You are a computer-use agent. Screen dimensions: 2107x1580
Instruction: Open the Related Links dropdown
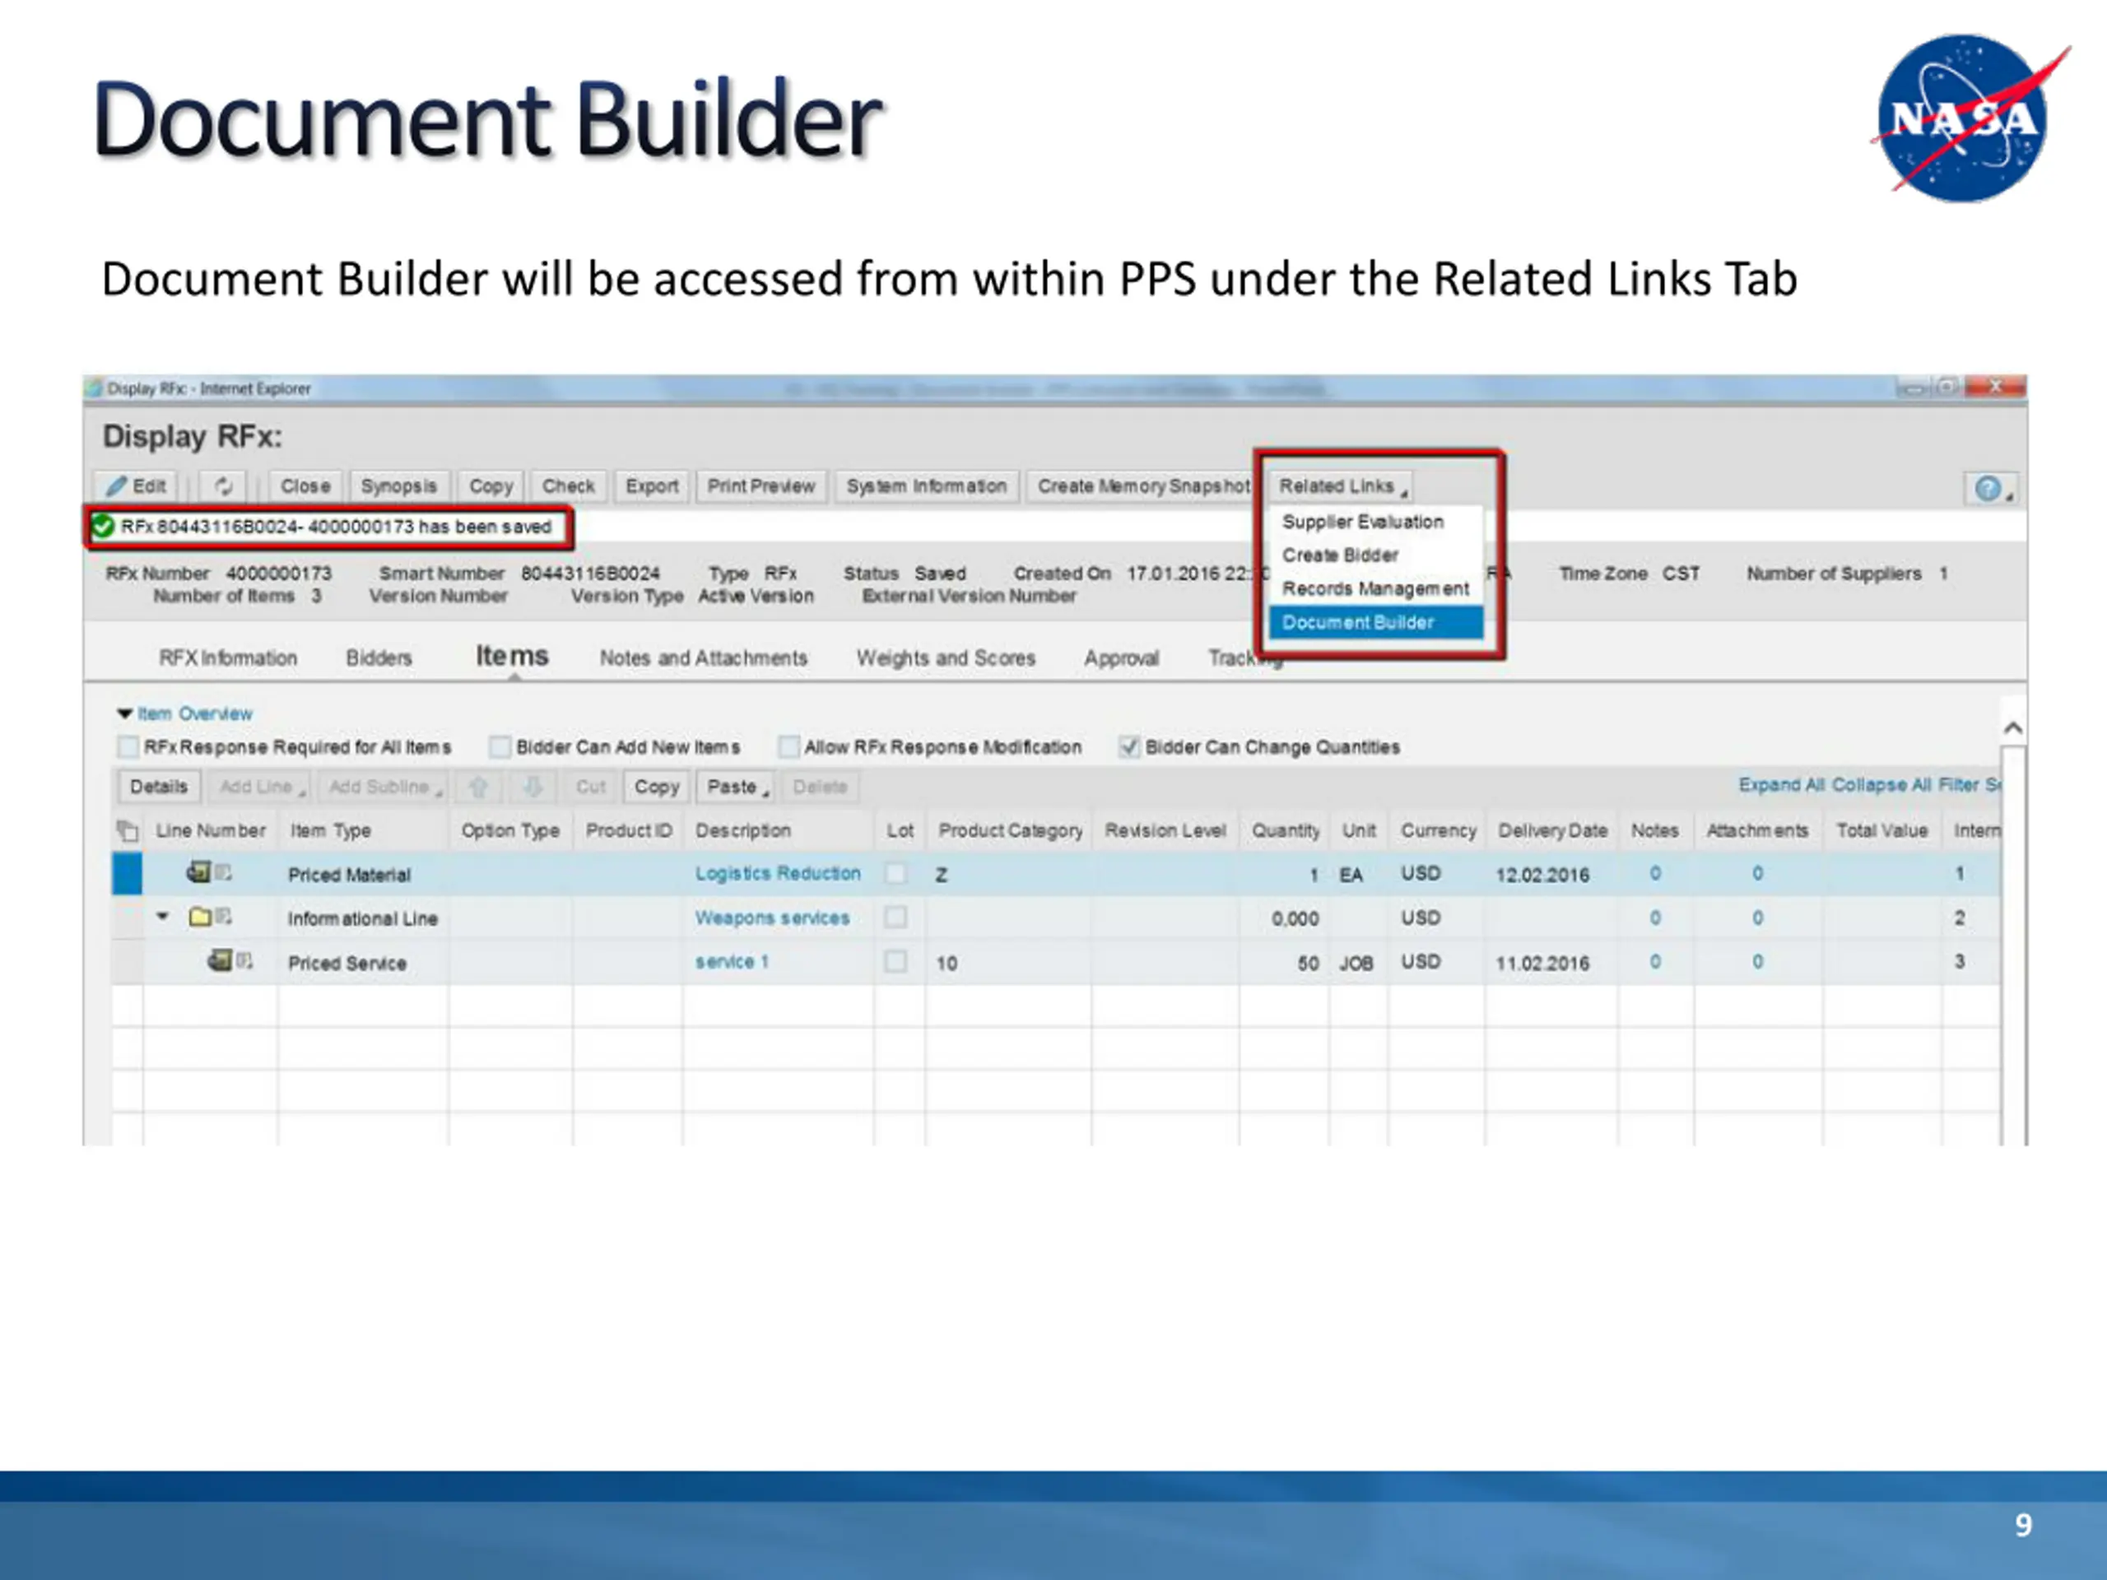coord(1342,486)
